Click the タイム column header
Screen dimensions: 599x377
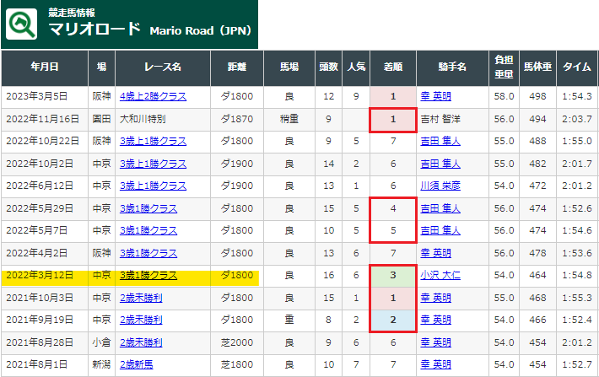tap(577, 67)
